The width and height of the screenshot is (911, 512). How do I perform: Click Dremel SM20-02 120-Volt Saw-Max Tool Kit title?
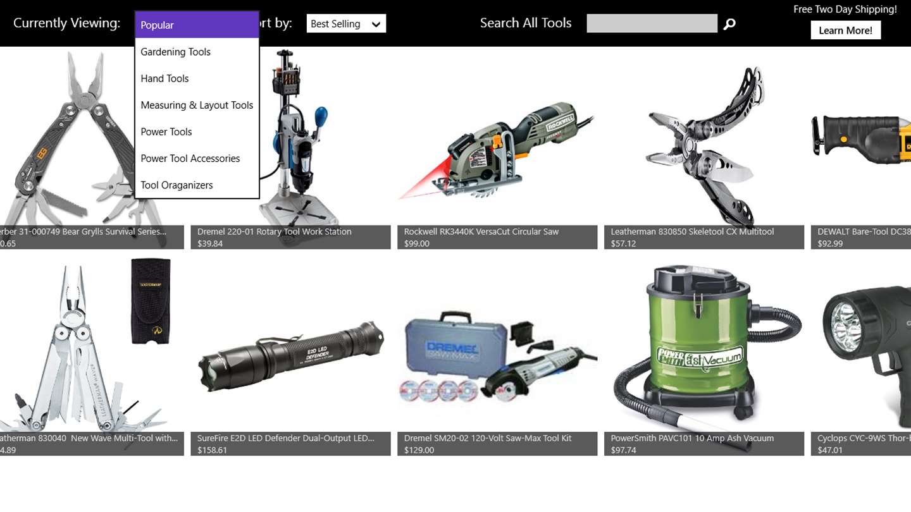[488, 438]
